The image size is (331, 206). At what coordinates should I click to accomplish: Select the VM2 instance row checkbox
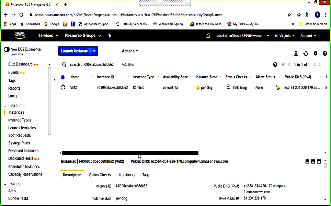point(63,88)
